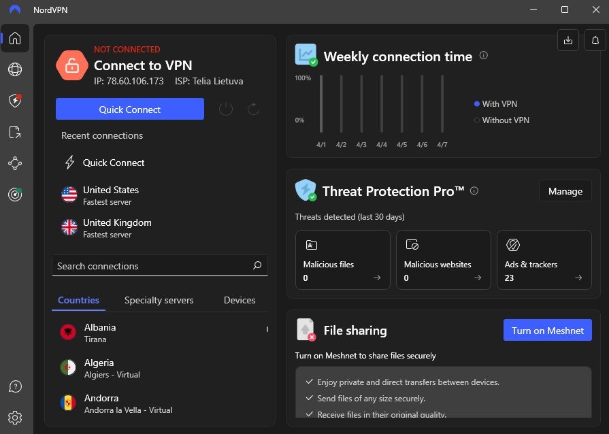
Task: Click the Algeria flag icon
Action: [x=68, y=367]
